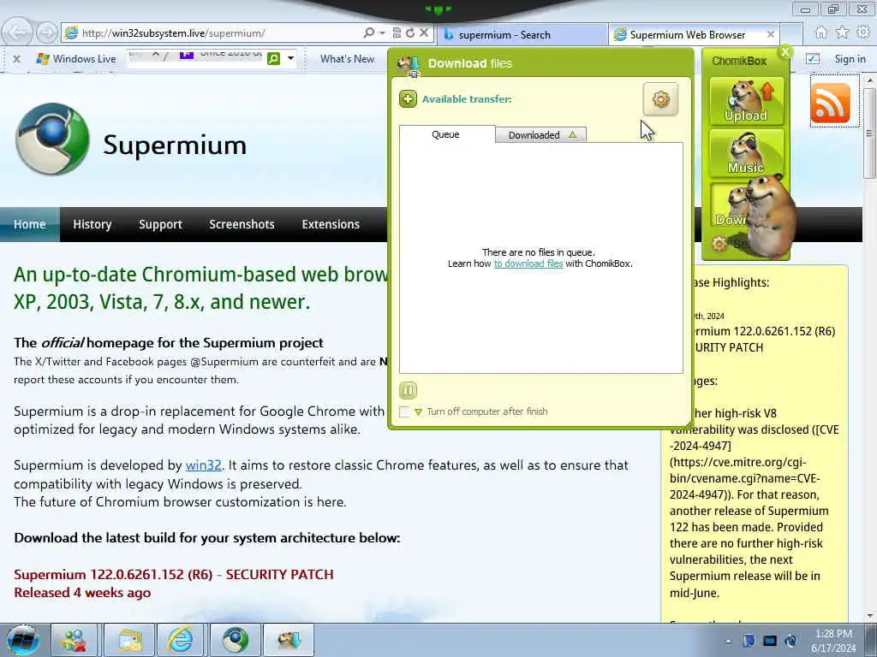Screen dimensions: 877x657
Task: Open favorites star menu
Action: pos(842,33)
